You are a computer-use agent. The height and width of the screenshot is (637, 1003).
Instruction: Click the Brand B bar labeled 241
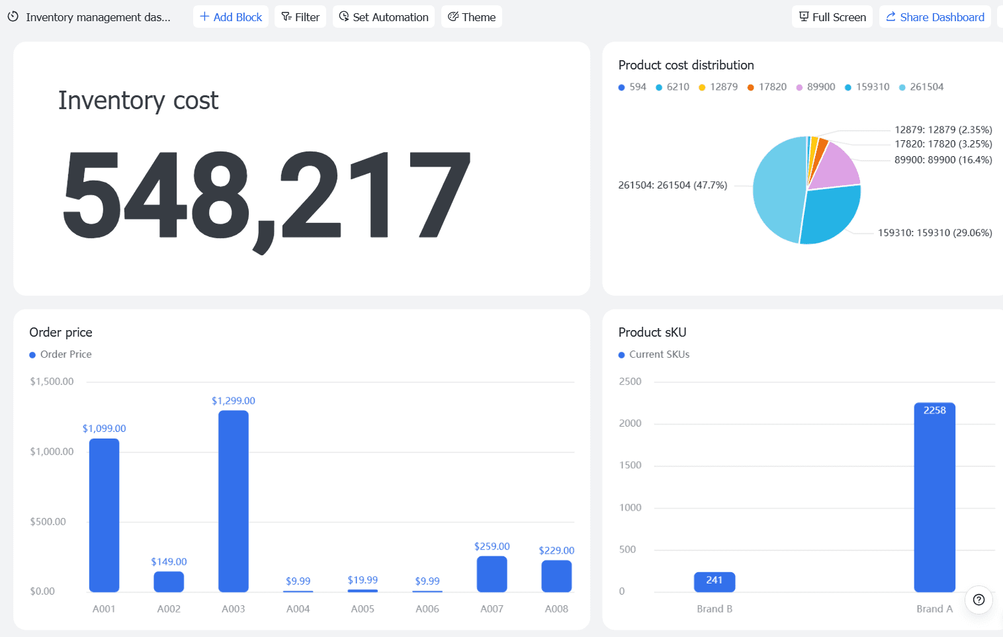coord(715,582)
